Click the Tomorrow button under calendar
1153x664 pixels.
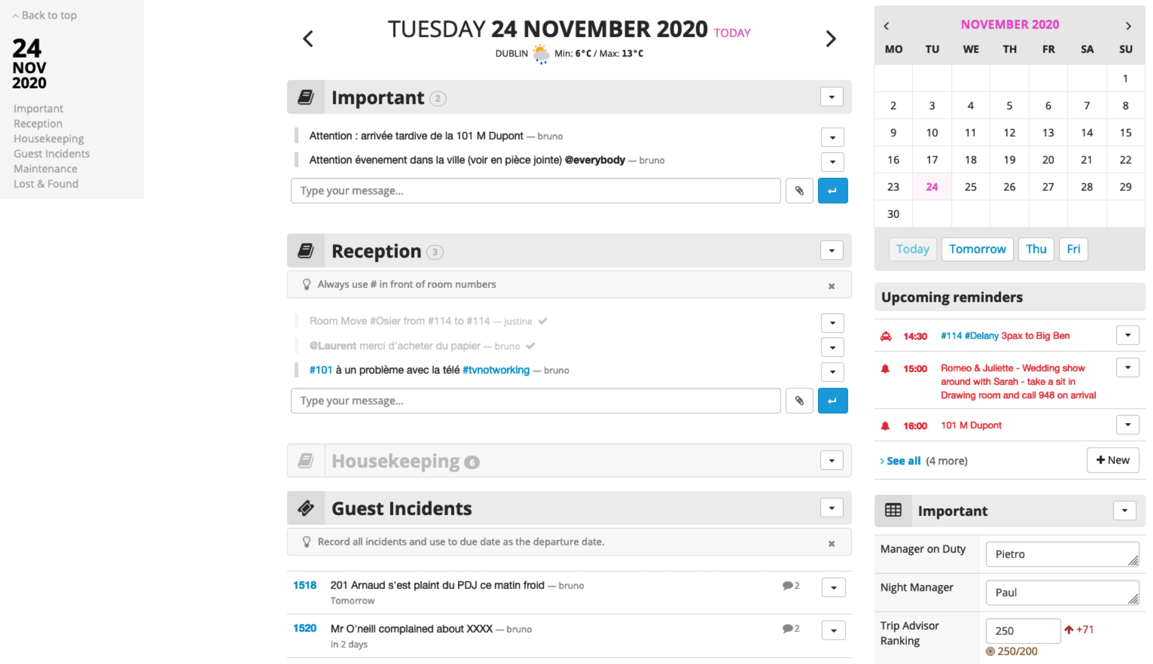[977, 249]
